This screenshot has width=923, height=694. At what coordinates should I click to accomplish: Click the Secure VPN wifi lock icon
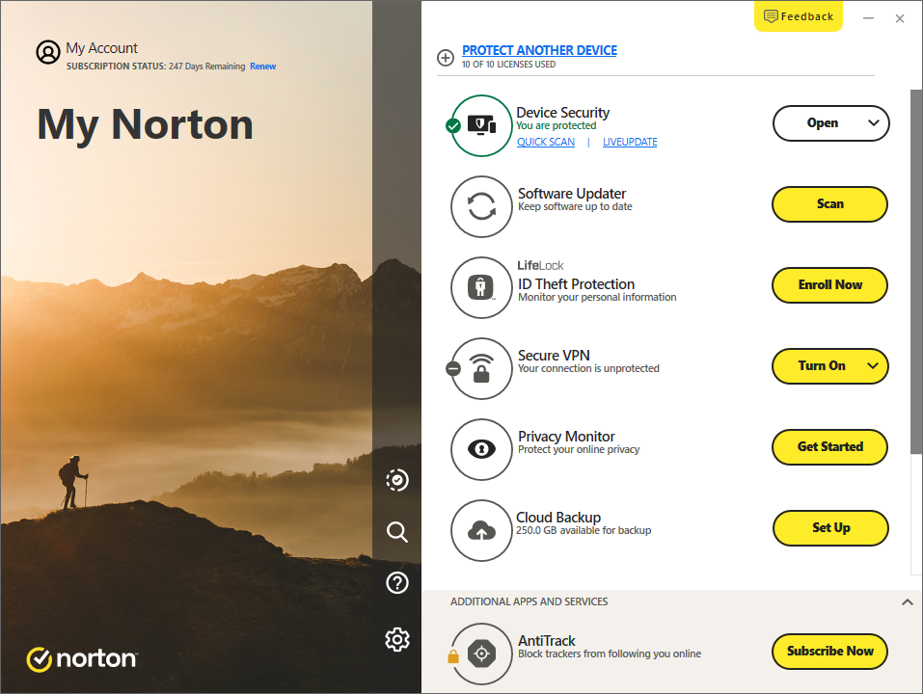(x=481, y=368)
